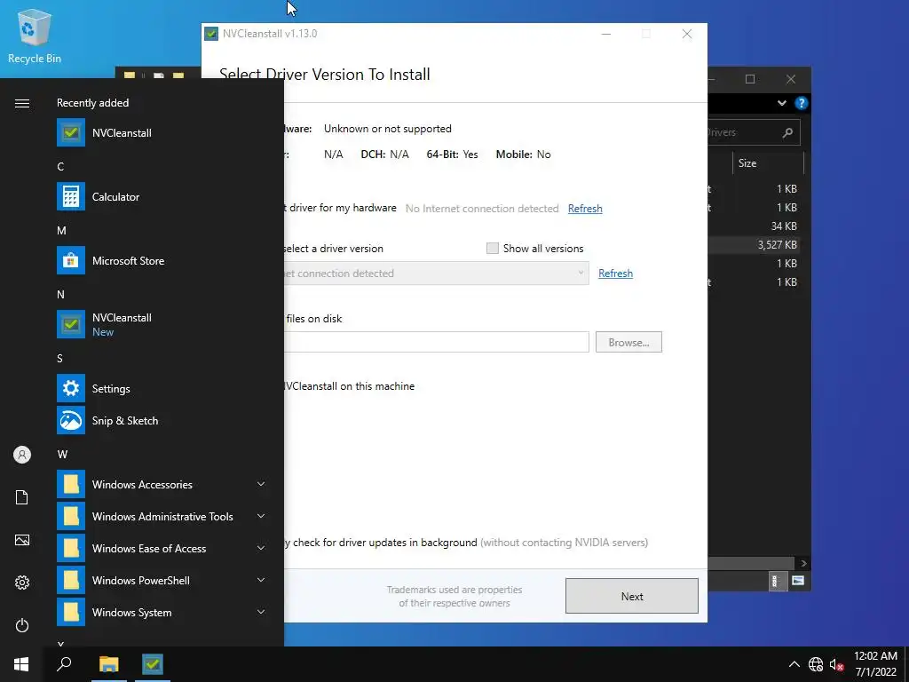Click driver files path input field
The width and height of the screenshot is (909, 682).
pos(436,342)
